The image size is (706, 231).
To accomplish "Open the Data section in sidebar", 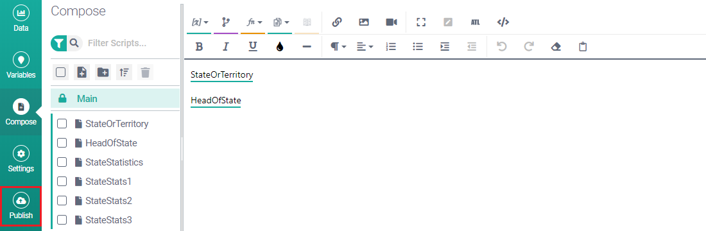I will pos(21,19).
